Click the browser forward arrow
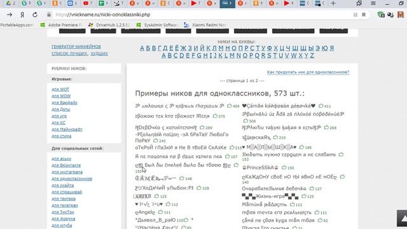 point(10,15)
